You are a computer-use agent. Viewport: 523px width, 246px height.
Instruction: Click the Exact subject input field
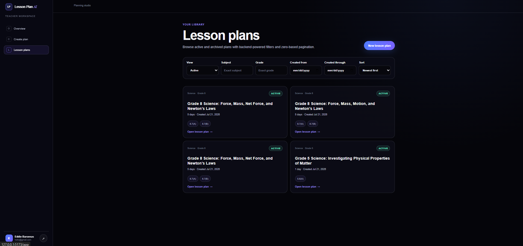[237, 70]
